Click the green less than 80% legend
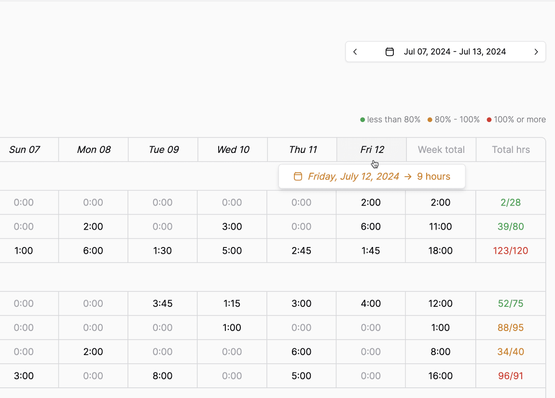 (x=390, y=120)
